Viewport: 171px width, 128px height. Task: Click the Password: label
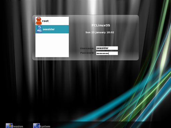click(87, 53)
